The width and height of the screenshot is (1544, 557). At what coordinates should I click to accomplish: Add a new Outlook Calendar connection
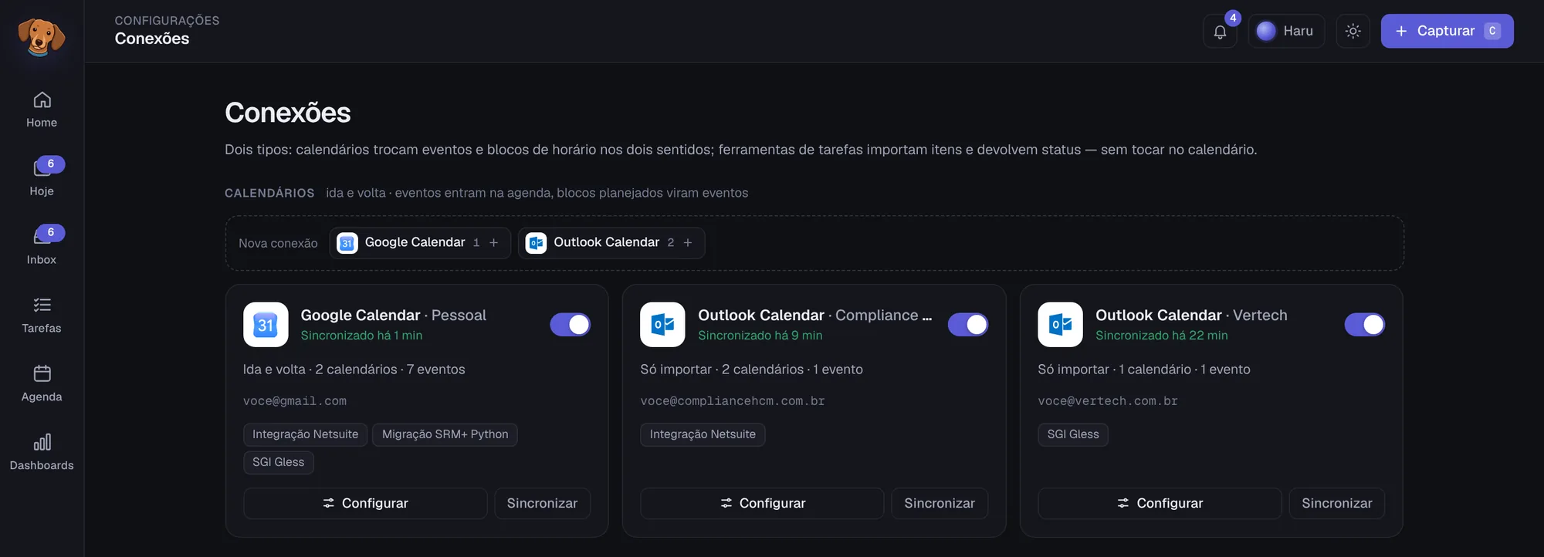(x=611, y=243)
